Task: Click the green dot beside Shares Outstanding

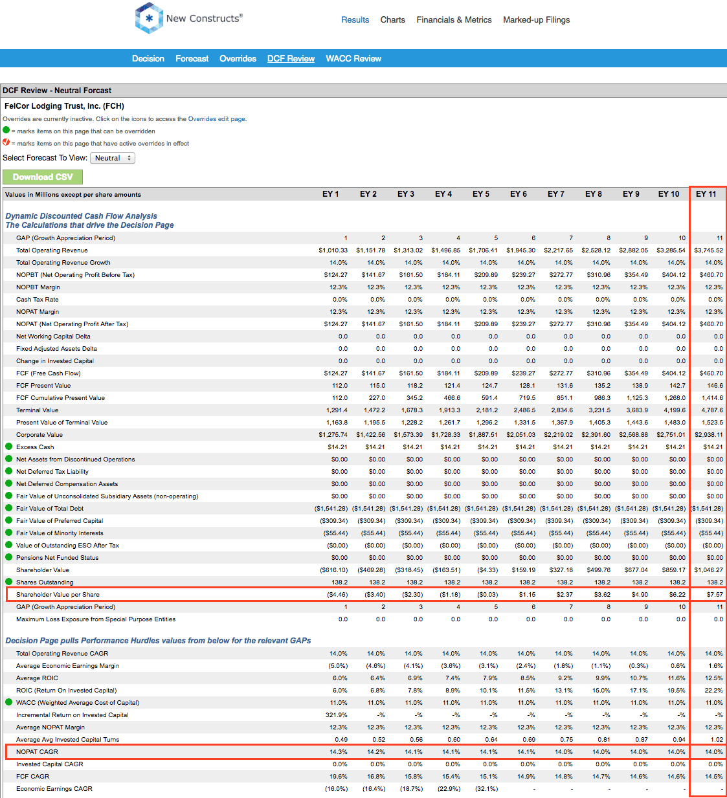Action: (x=9, y=582)
